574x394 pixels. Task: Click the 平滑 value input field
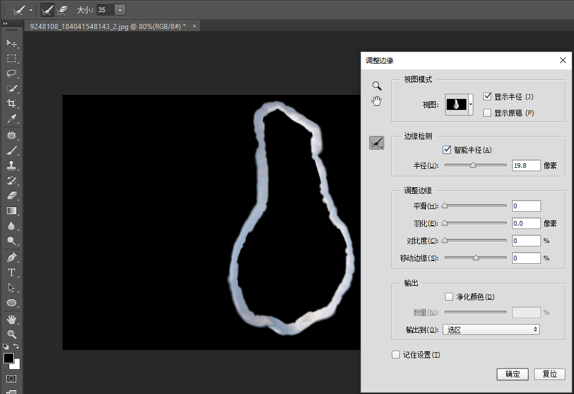pos(526,206)
